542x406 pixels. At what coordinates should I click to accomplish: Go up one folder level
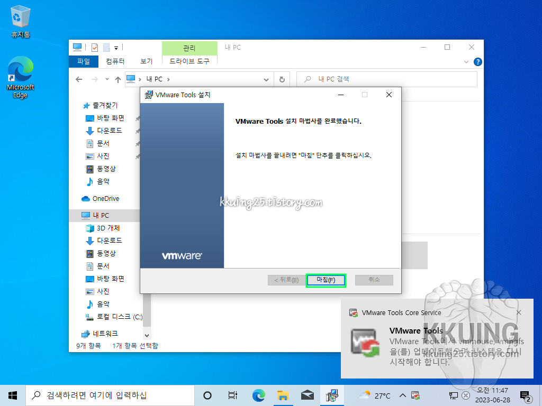(118, 79)
